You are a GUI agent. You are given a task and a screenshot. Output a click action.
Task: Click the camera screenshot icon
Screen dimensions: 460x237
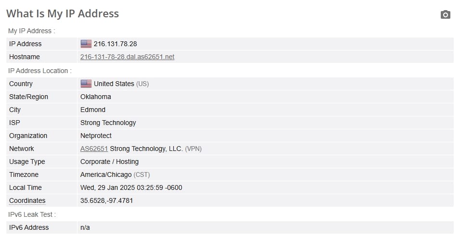pos(445,14)
